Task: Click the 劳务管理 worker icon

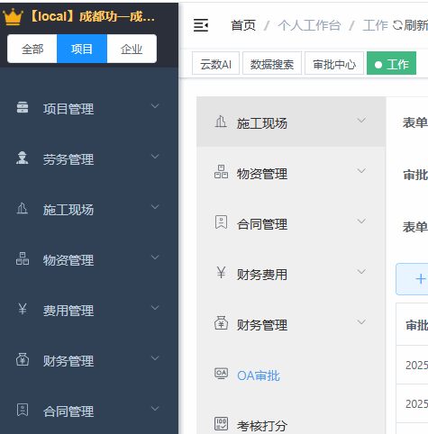Action: [23, 158]
